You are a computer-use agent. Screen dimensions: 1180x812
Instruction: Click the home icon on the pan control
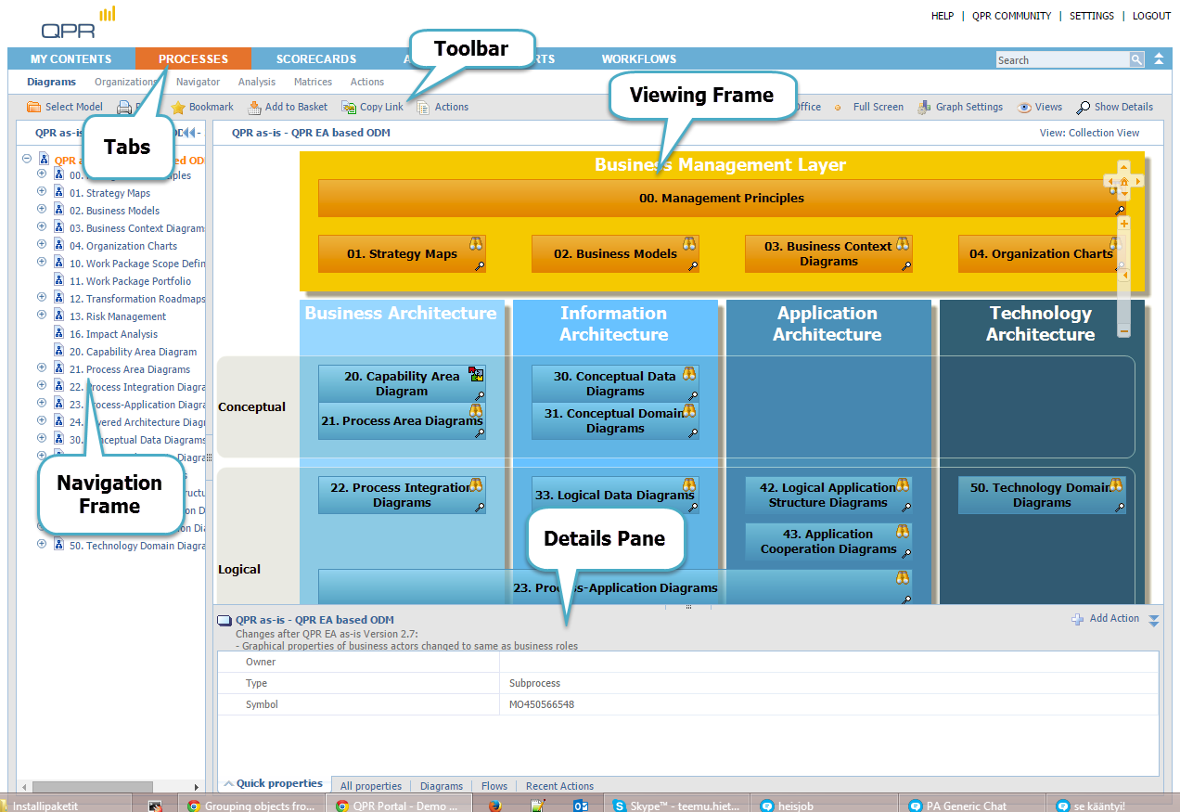[x=1123, y=181]
